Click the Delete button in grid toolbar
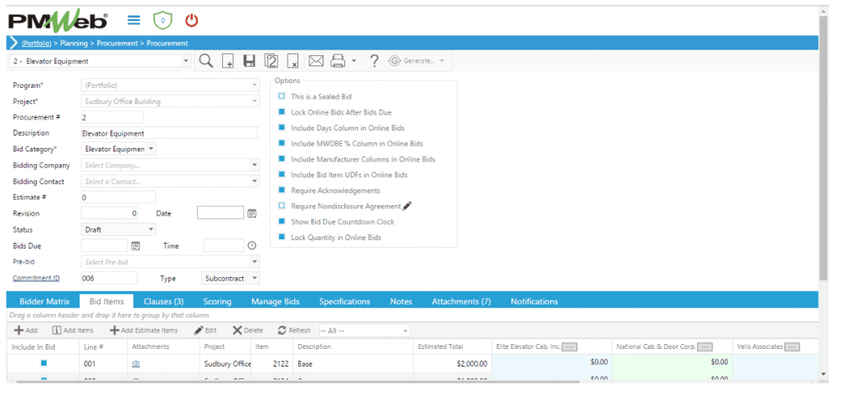The width and height of the screenshot is (858, 395). pos(248,331)
